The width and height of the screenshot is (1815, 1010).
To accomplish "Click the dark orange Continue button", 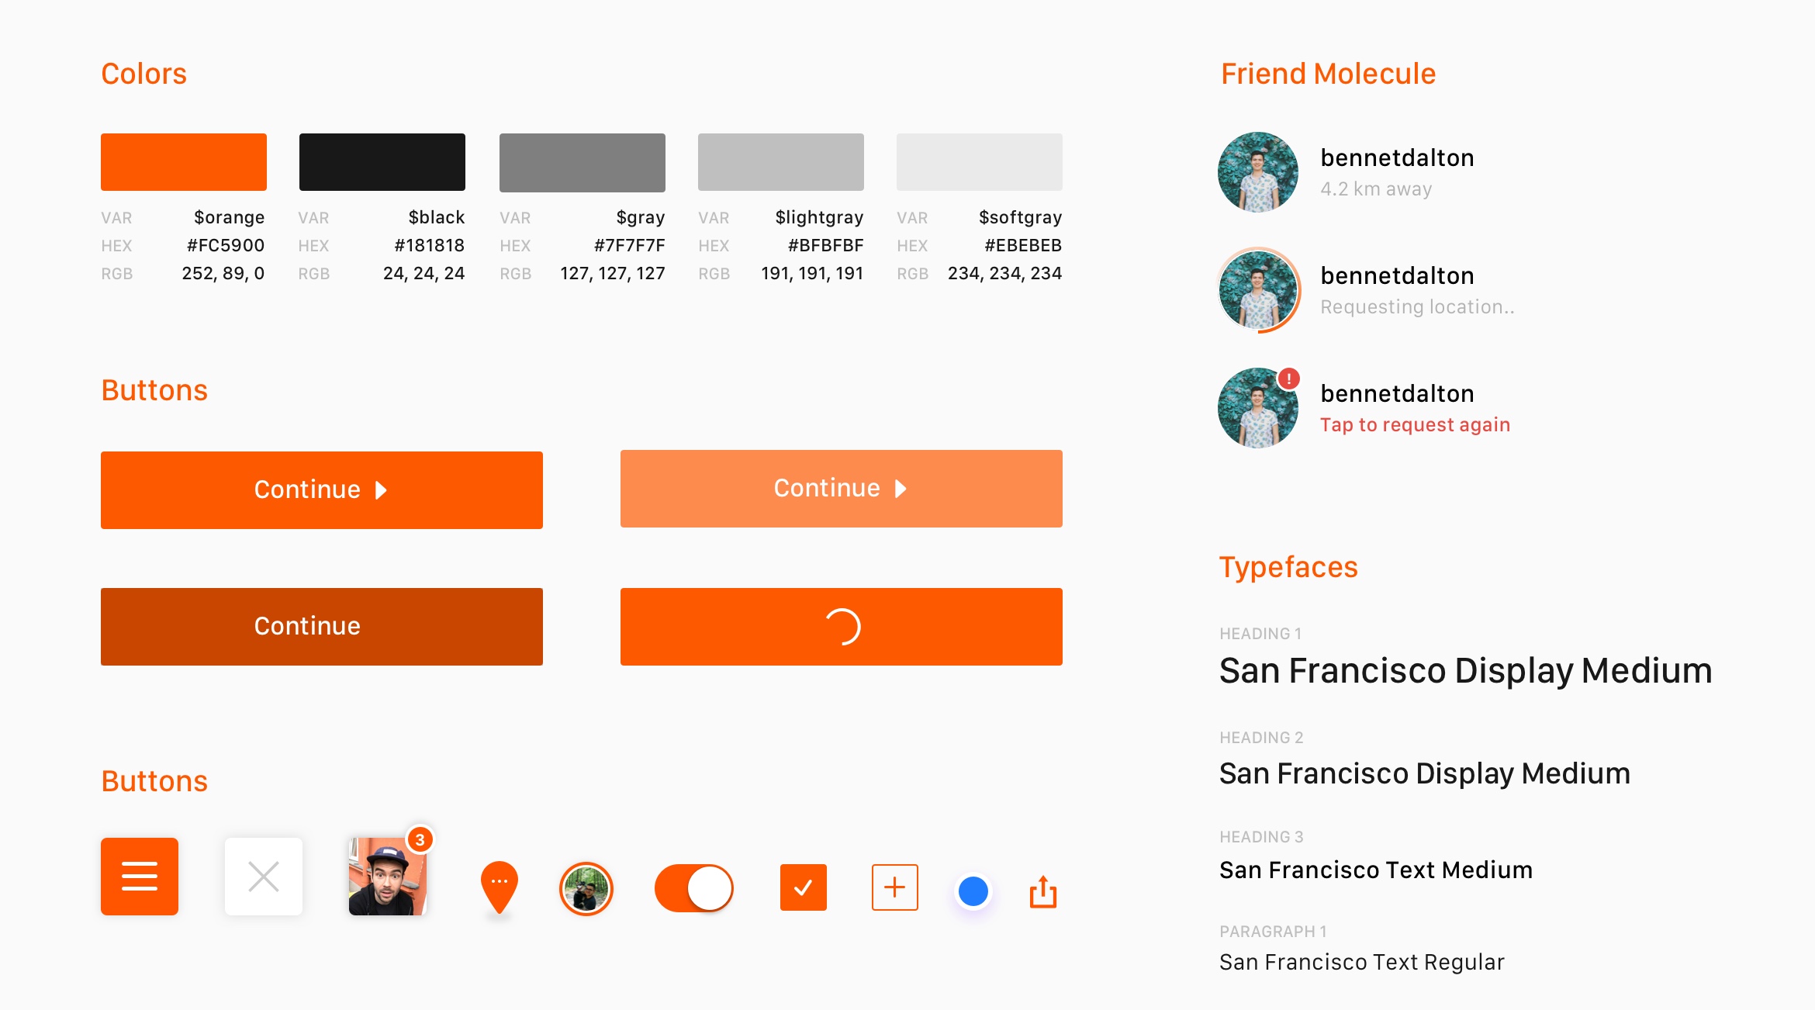I will pos(321,627).
